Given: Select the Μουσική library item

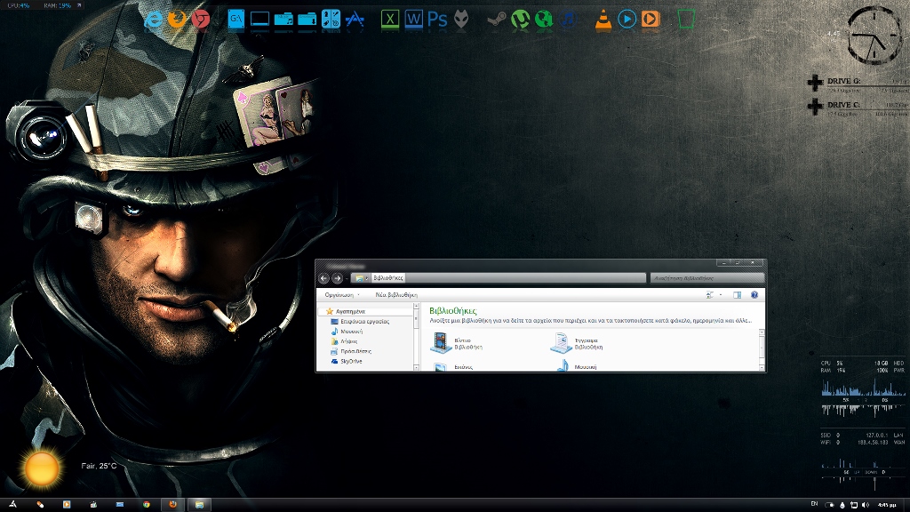Looking at the screenshot, I should pos(577,366).
